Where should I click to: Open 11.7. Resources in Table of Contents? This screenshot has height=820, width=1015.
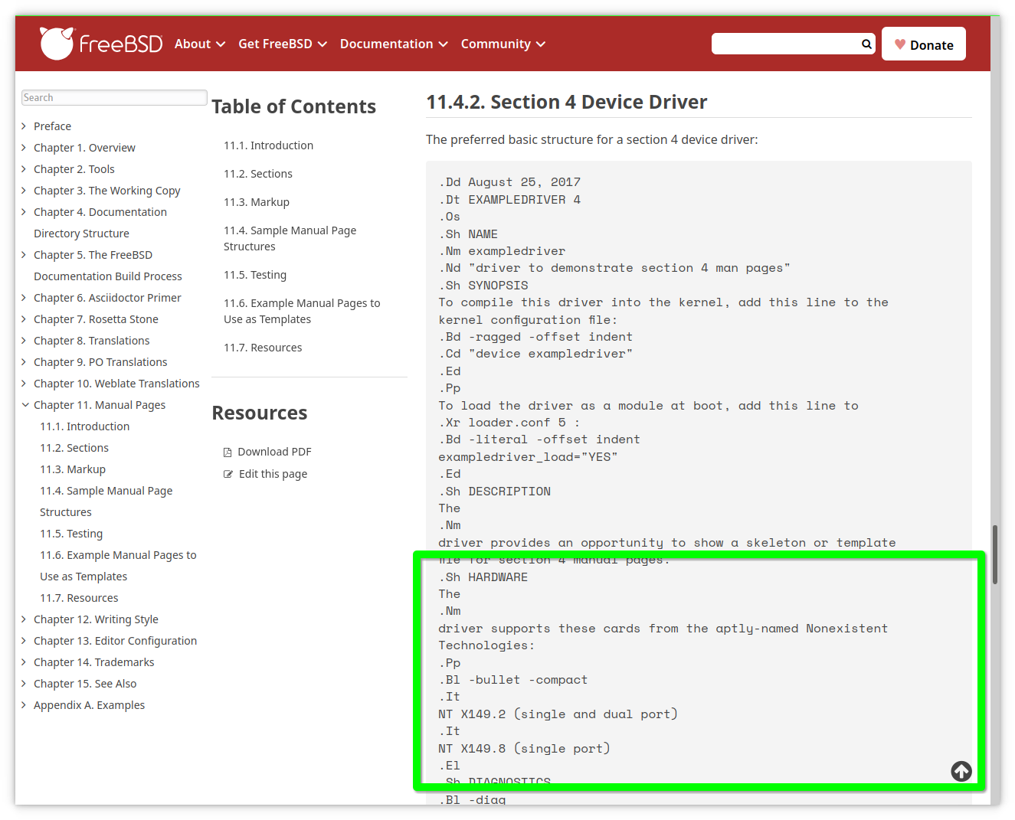263,348
